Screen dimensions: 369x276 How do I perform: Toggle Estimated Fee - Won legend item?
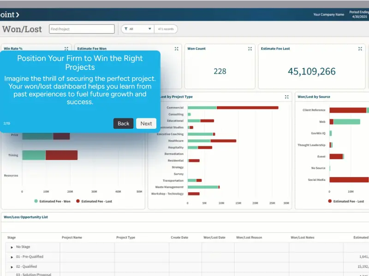coord(52,201)
